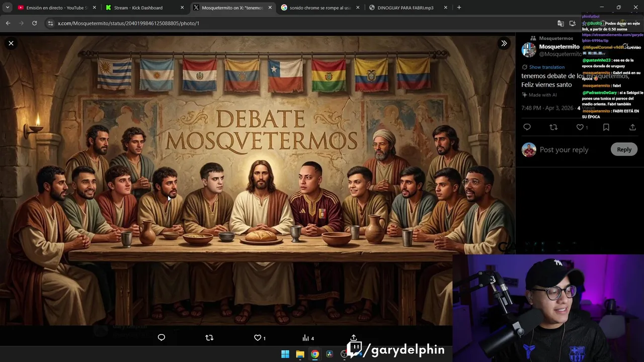This screenshot has height=362, width=644.
Task: Close the DINOGUAY PARA FABRI.mp3 tab
Action: click(x=446, y=8)
